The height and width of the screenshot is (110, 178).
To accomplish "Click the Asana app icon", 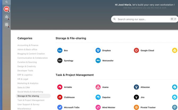I will [98, 87].
